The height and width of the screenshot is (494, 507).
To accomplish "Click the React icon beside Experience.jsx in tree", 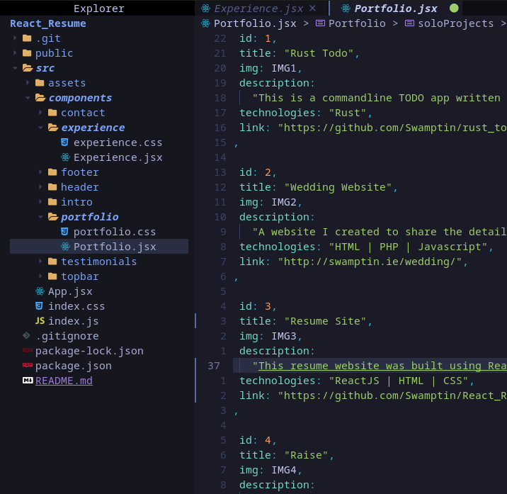I will 65,157.
